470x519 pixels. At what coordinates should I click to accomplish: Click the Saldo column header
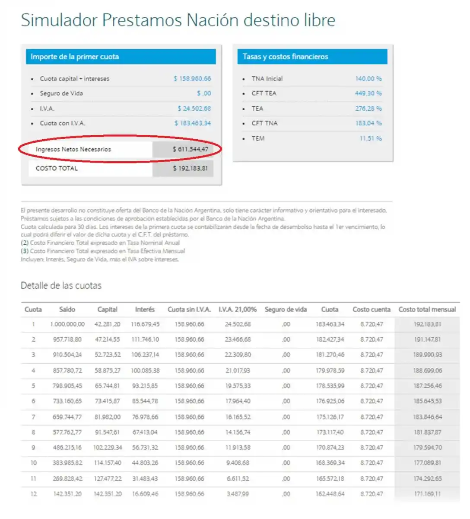point(67,310)
